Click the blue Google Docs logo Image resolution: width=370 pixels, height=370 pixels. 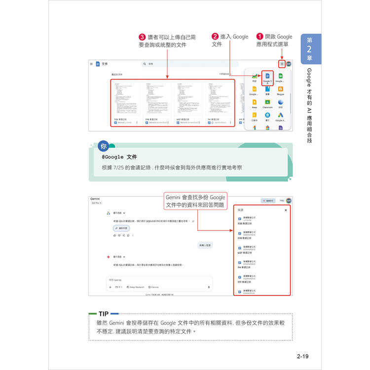coord(98,64)
